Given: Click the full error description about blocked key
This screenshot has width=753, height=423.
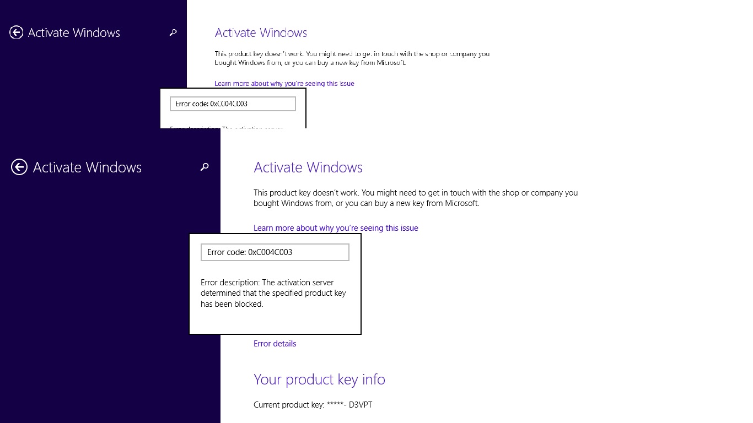Looking at the screenshot, I should [x=273, y=293].
